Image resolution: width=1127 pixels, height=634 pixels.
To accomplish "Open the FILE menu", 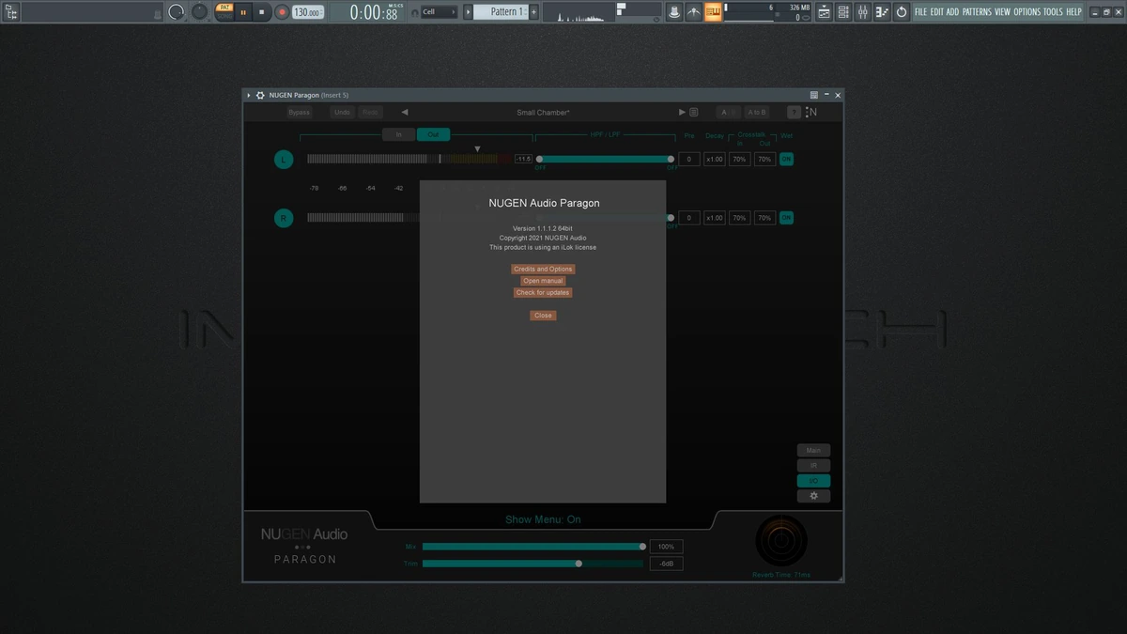I will [921, 12].
